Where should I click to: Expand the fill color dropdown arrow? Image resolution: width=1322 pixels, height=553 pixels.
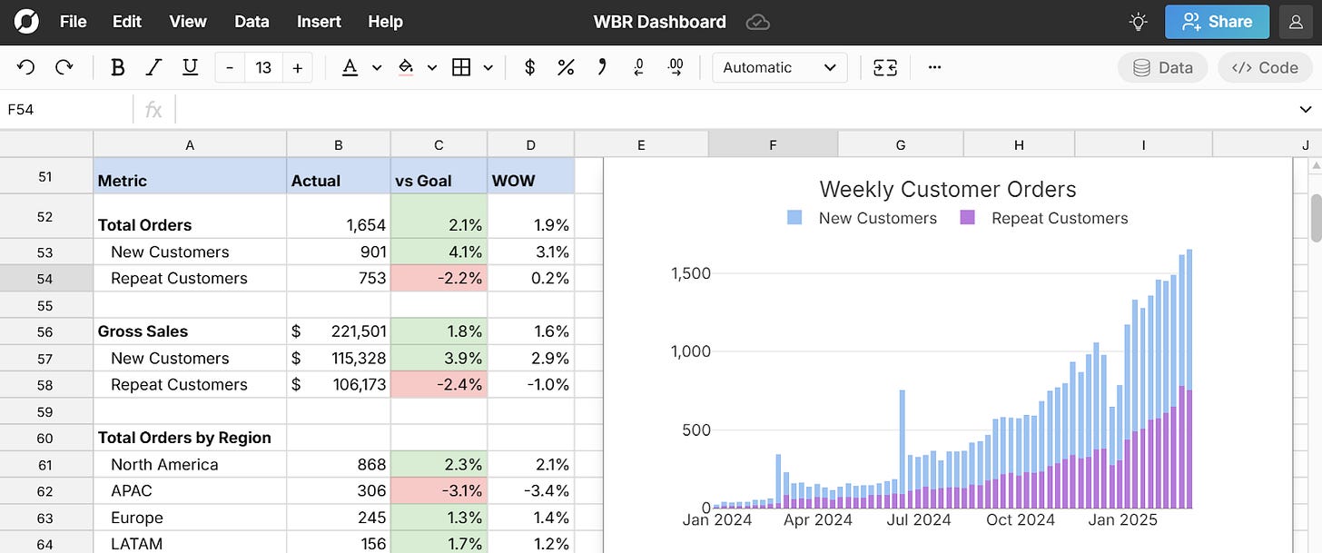tap(432, 67)
